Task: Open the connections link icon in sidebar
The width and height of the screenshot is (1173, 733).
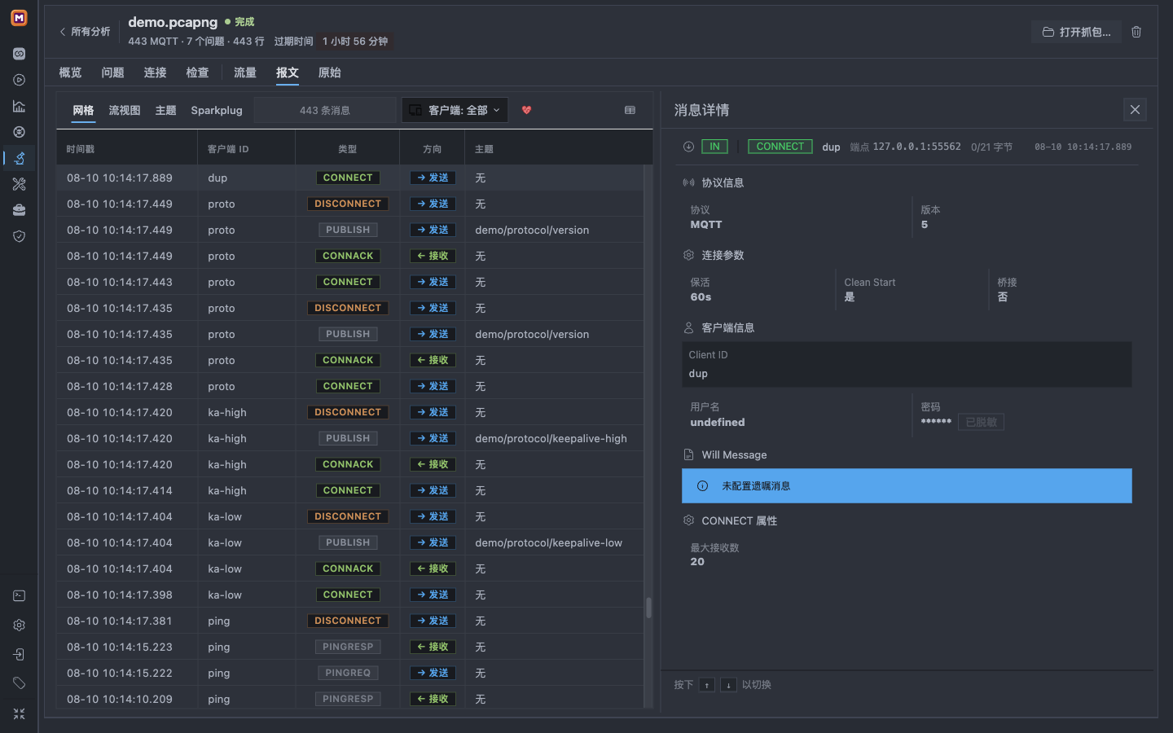Action: coord(19,54)
